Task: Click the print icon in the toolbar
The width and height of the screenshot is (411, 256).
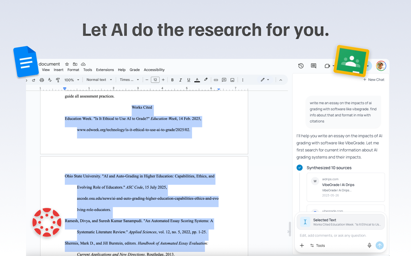Action: (x=42, y=80)
